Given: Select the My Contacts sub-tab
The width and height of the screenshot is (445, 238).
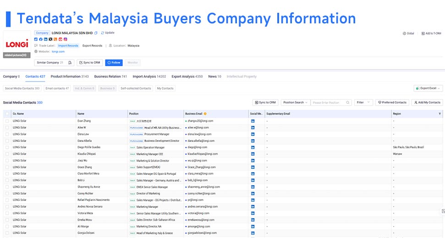Looking at the screenshot, I should click(x=165, y=88).
